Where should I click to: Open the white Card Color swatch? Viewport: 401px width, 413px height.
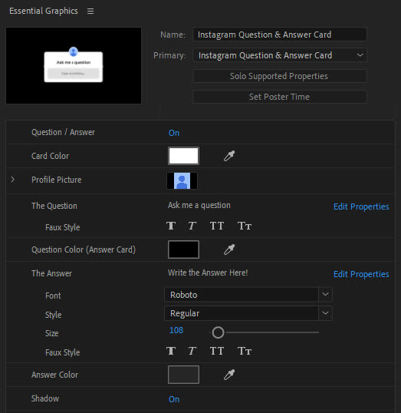[x=183, y=156]
